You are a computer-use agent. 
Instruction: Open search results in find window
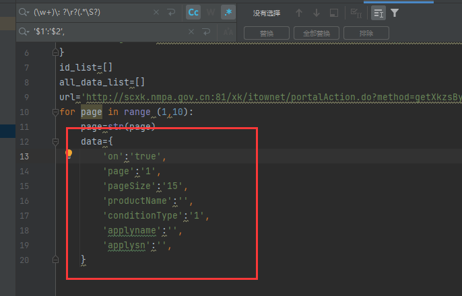point(334,13)
